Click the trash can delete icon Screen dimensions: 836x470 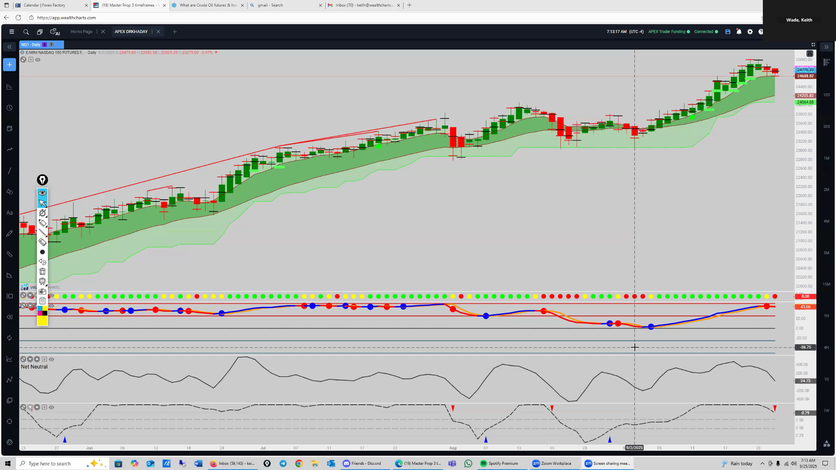click(42, 272)
